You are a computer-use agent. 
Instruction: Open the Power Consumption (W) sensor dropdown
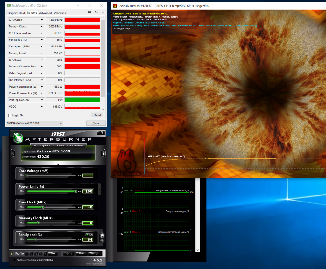pos(42,87)
